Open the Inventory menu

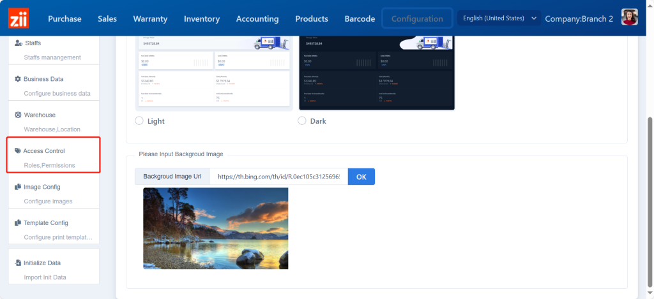coord(202,18)
